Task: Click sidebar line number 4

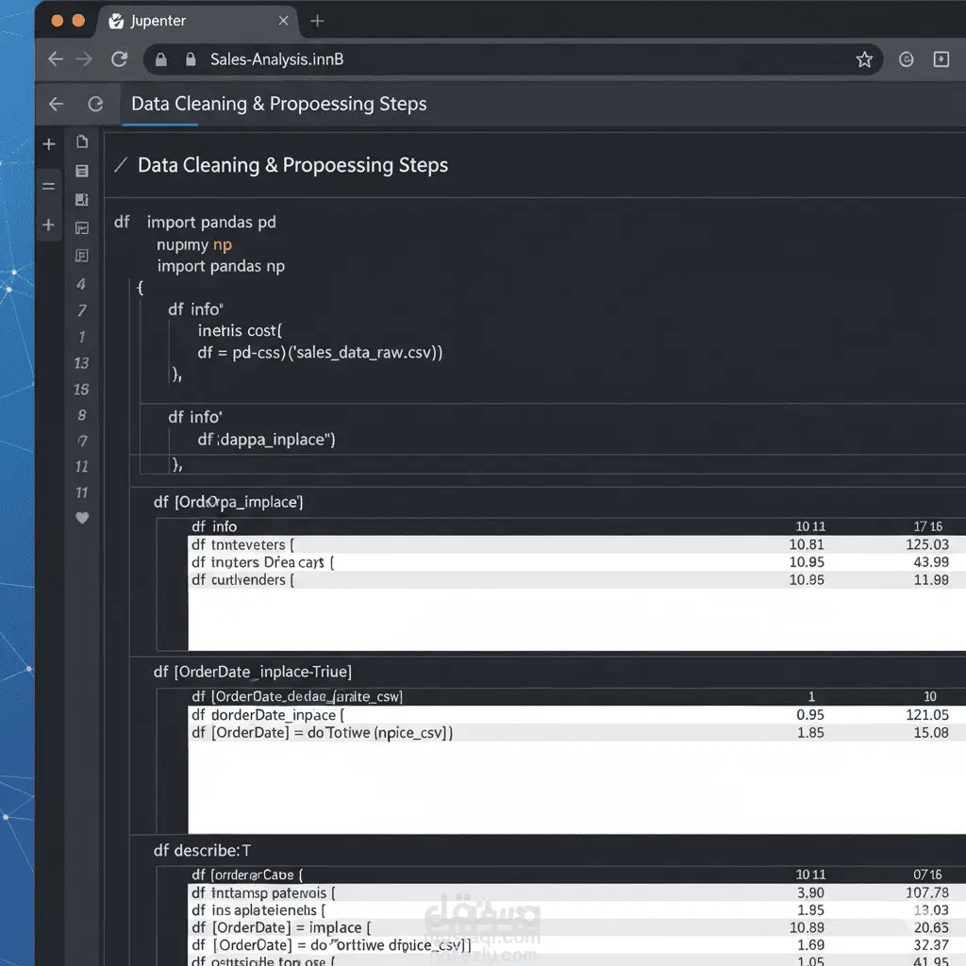Action: click(81, 284)
